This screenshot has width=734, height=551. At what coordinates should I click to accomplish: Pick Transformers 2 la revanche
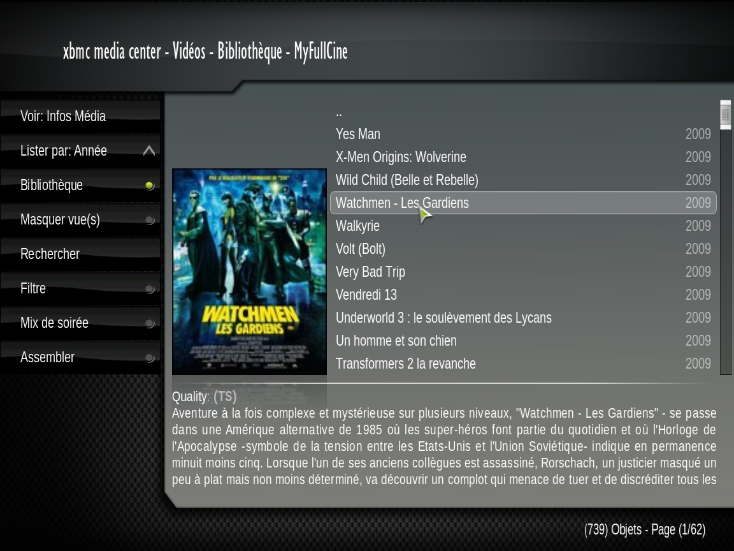(x=523, y=364)
